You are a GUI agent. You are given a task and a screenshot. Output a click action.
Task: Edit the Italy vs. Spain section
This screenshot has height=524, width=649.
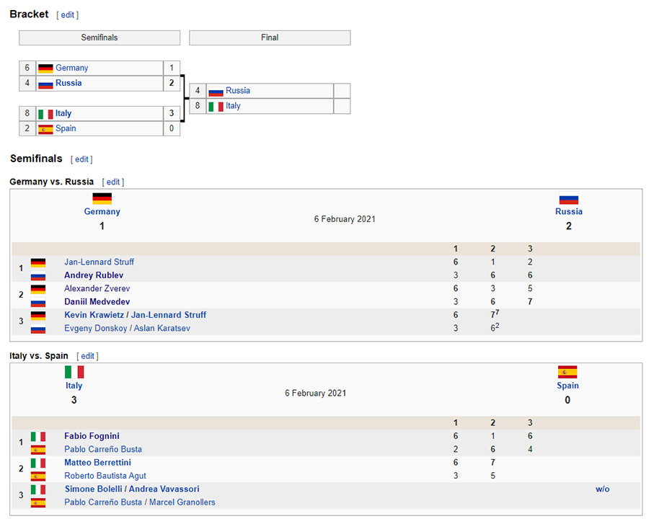[x=87, y=356]
